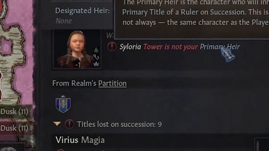Image resolution: width=269 pixels, height=151 pixels.
Task: Collapse the Titles lost on succession list
Action: (57, 124)
